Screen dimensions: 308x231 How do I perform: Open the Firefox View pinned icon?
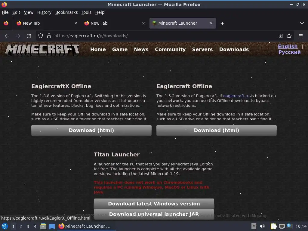6,23
